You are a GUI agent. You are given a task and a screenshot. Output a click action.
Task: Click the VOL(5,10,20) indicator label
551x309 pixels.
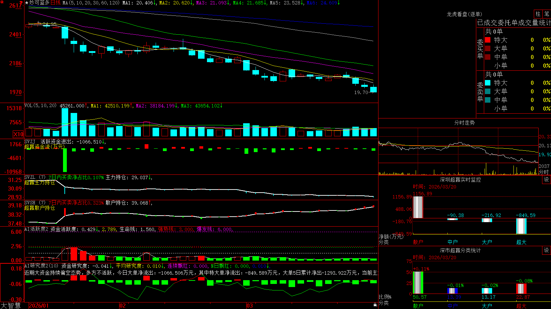point(40,106)
